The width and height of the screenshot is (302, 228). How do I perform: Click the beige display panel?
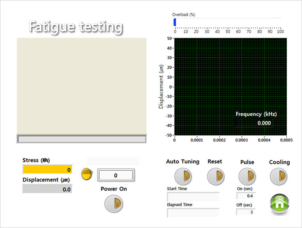pos(81,86)
